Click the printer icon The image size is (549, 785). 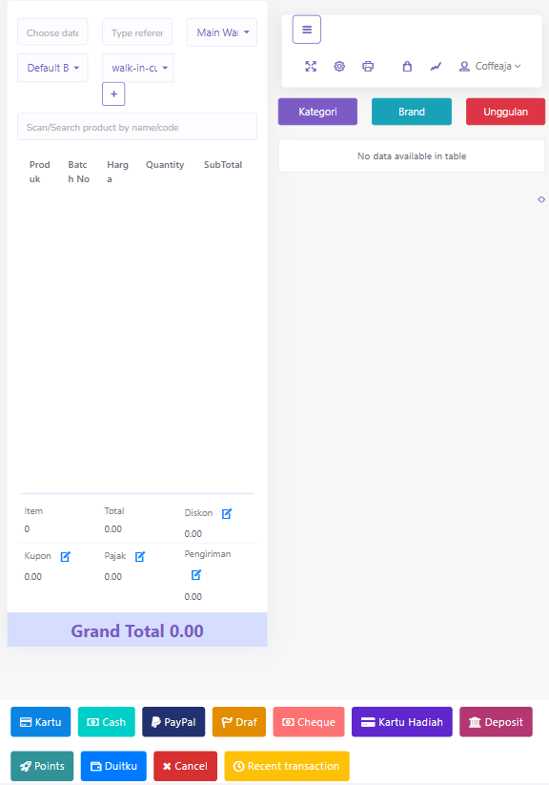pyautogui.click(x=368, y=66)
